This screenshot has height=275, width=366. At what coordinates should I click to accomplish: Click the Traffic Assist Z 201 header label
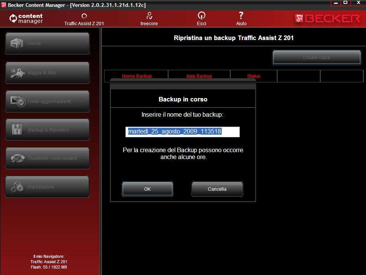click(84, 24)
